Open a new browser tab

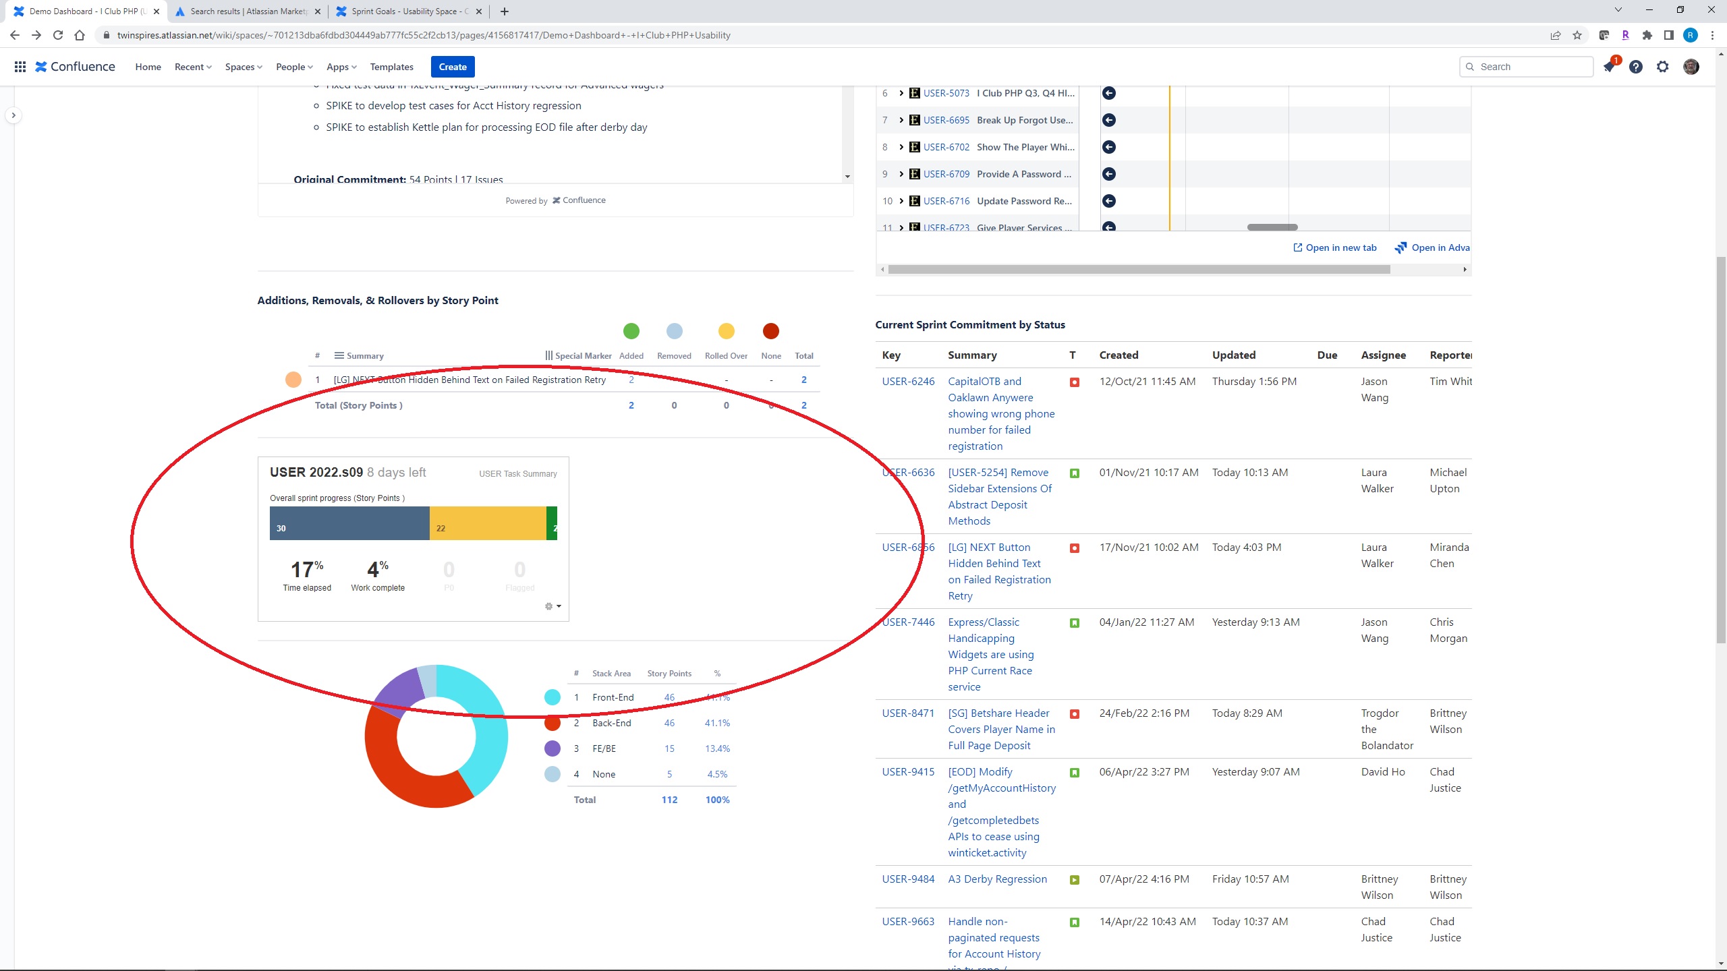(x=505, y=11)
